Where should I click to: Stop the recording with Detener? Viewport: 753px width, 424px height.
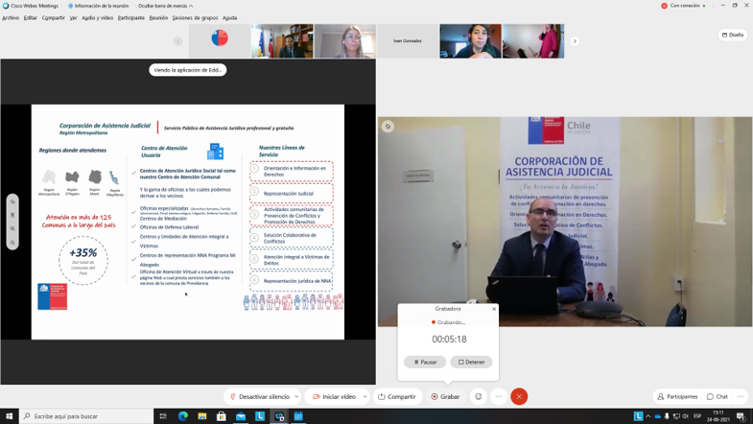pos(472,362)
